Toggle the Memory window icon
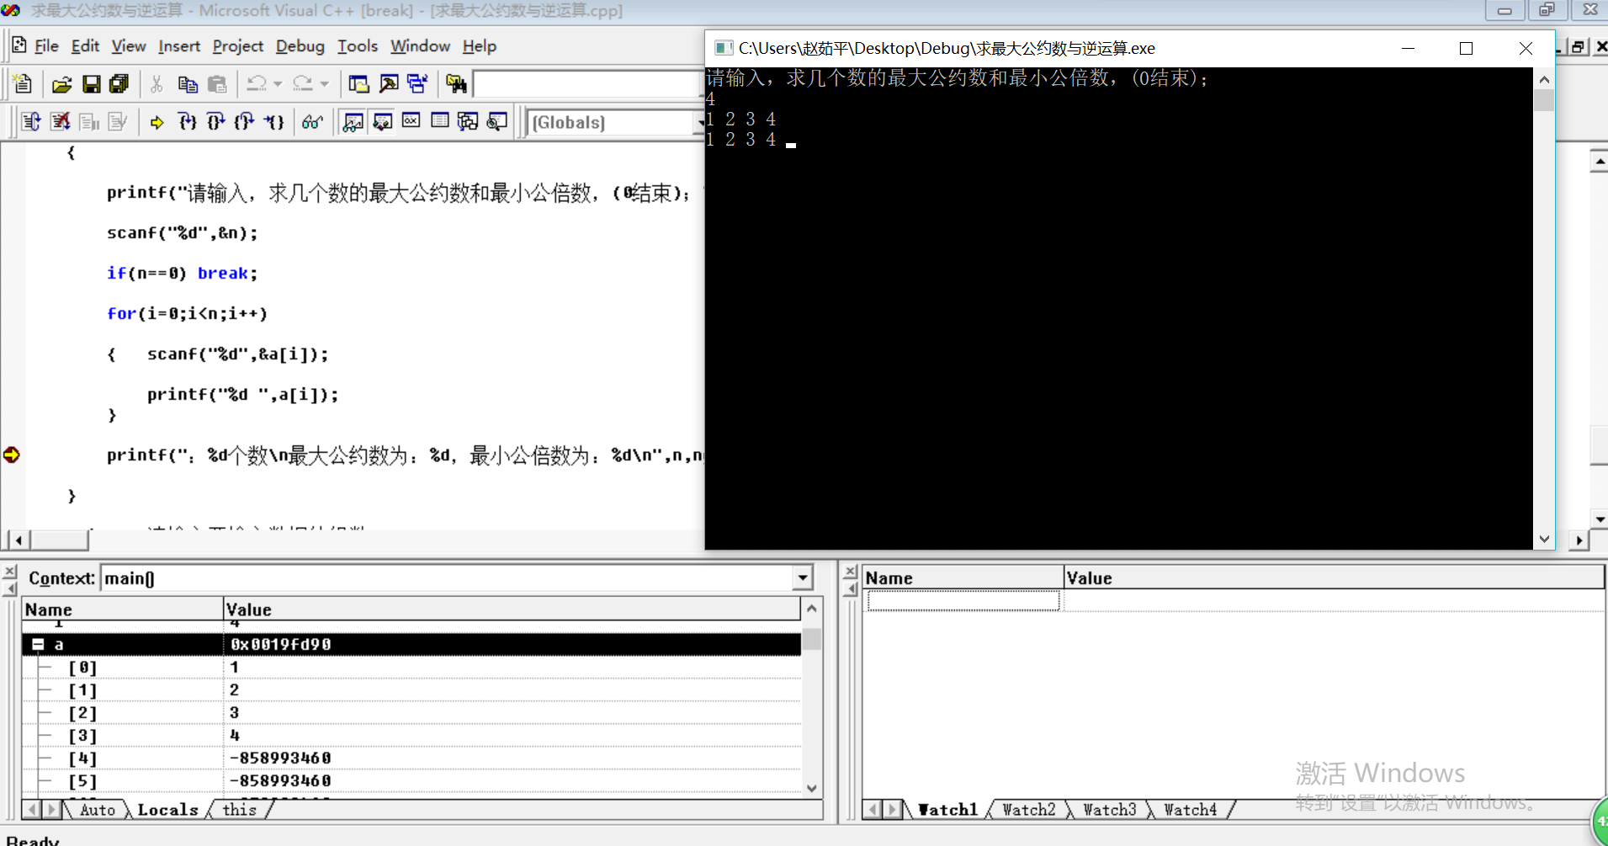The image size is (1608, 846). point(440,122)
